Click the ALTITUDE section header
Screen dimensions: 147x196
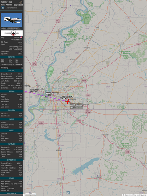[x=12, y=144]
